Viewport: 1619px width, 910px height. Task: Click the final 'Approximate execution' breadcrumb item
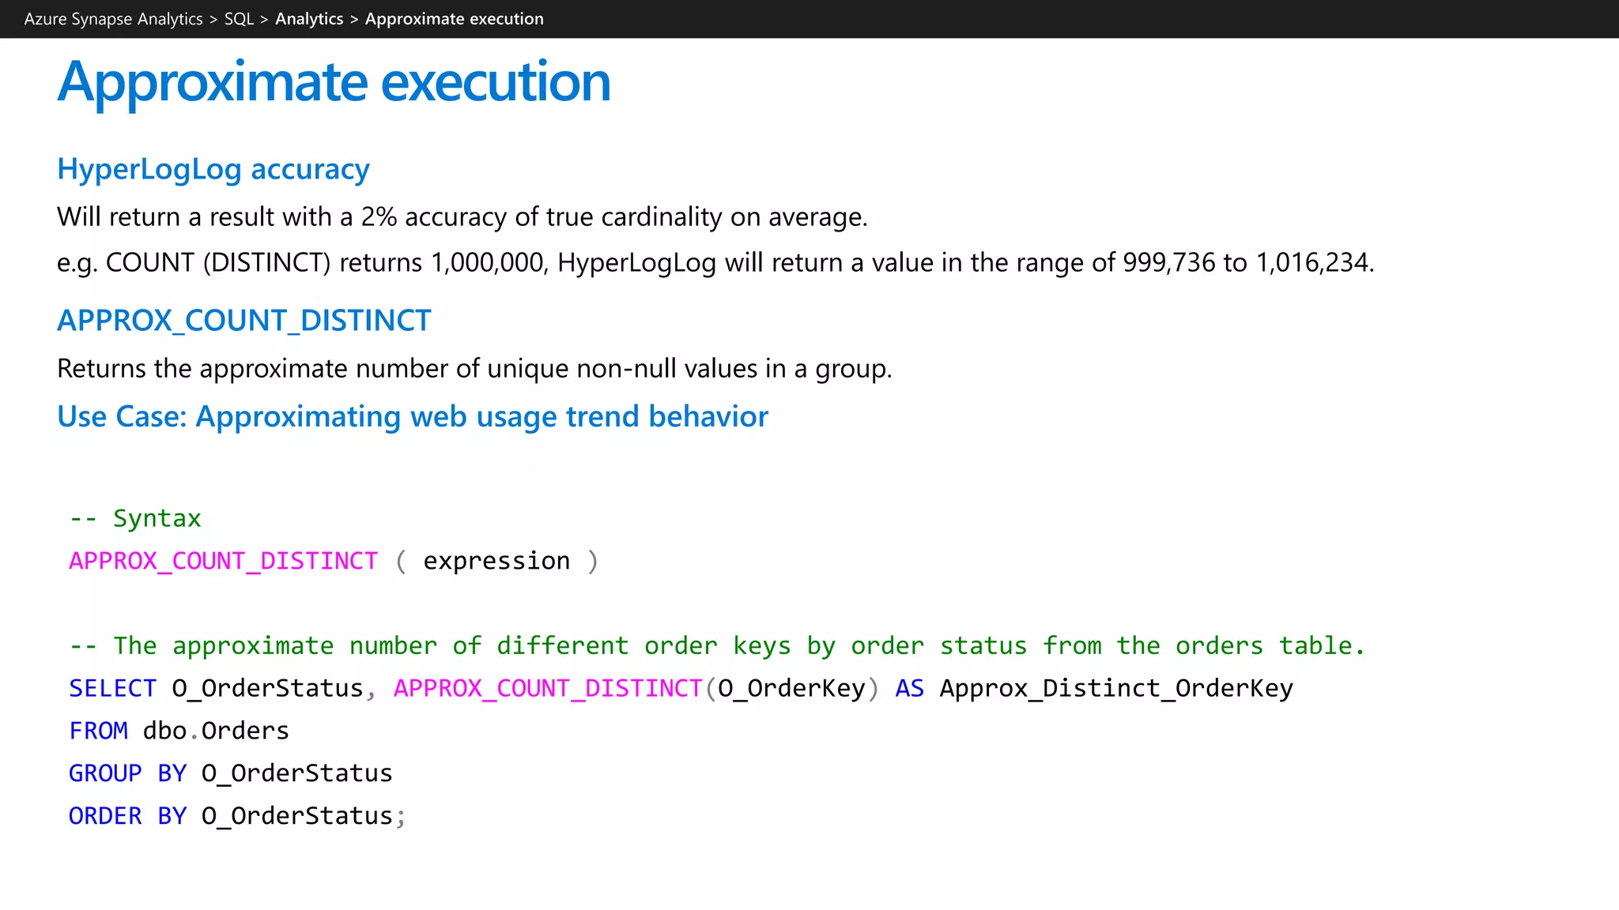click(454, 19)
